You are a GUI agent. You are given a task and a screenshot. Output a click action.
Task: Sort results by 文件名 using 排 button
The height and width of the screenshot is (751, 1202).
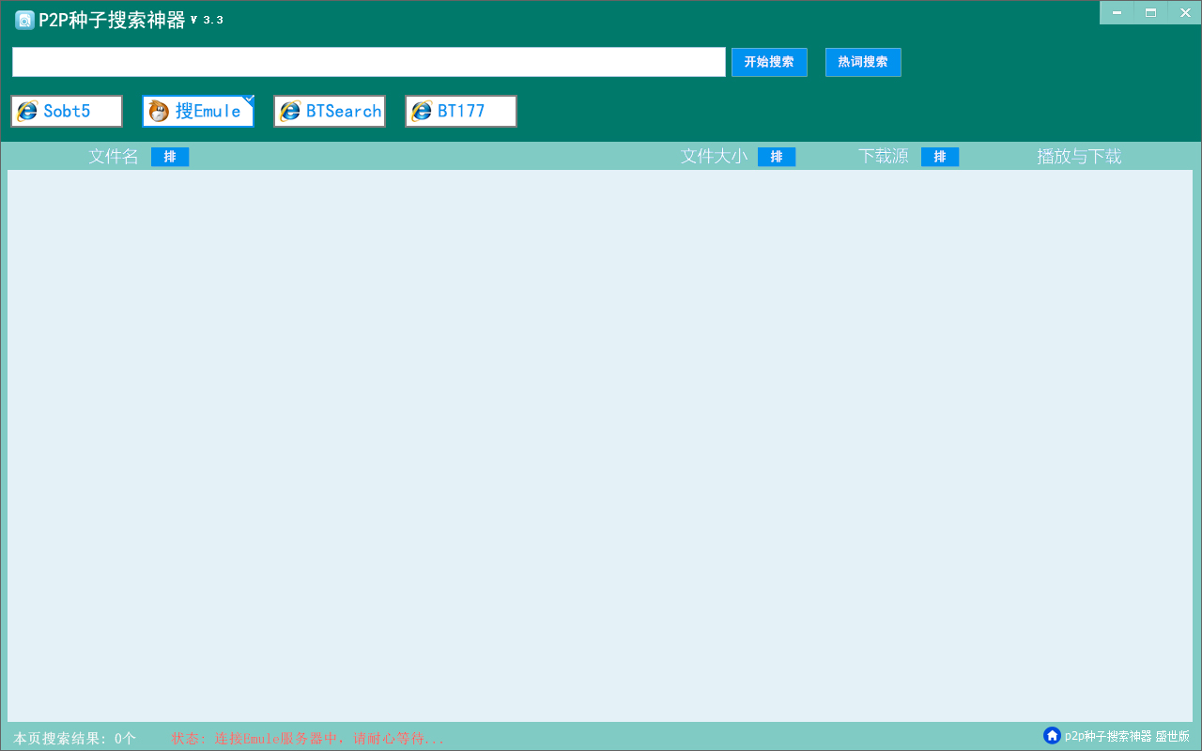pyautogui.click(x=170, y=157)
